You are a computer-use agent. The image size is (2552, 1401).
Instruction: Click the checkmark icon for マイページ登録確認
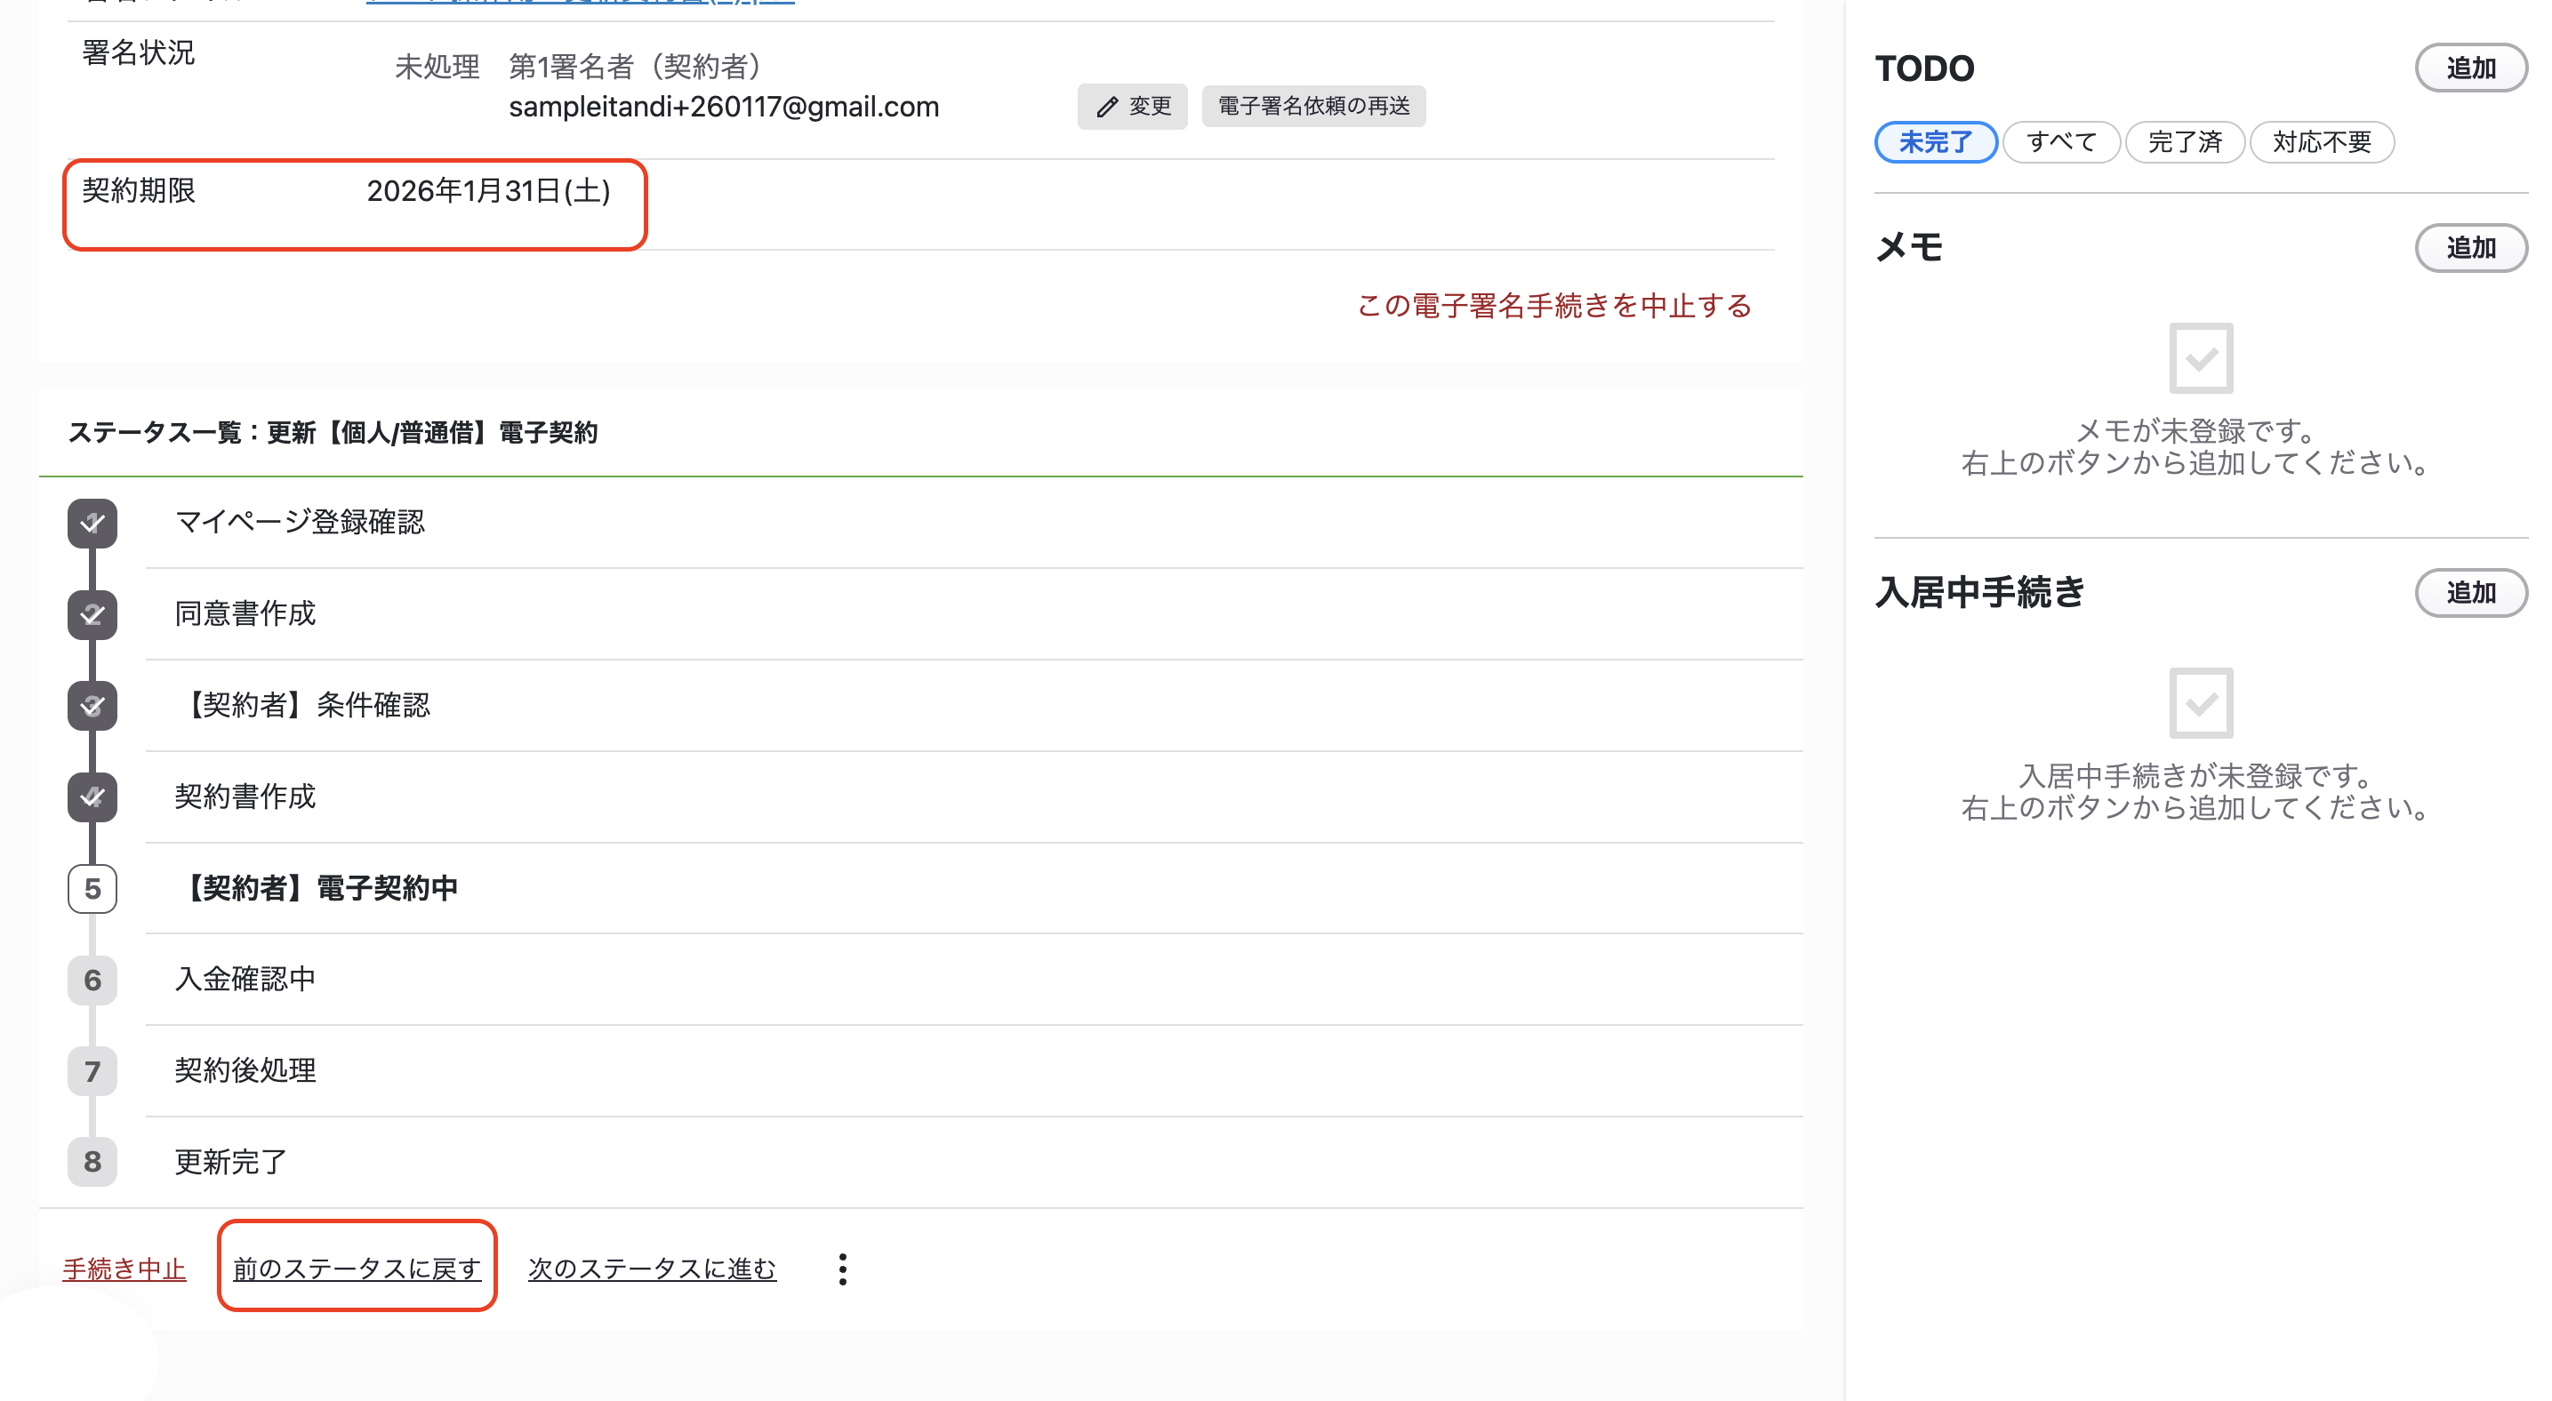point(92,523)
